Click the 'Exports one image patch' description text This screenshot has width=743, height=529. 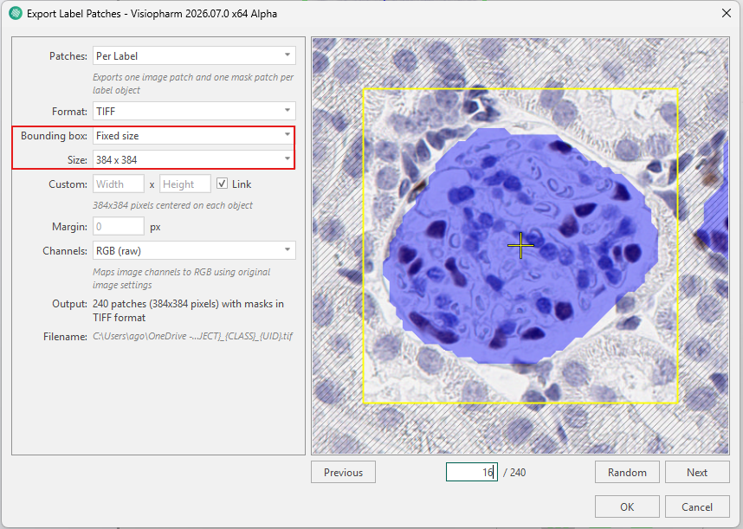193,83
